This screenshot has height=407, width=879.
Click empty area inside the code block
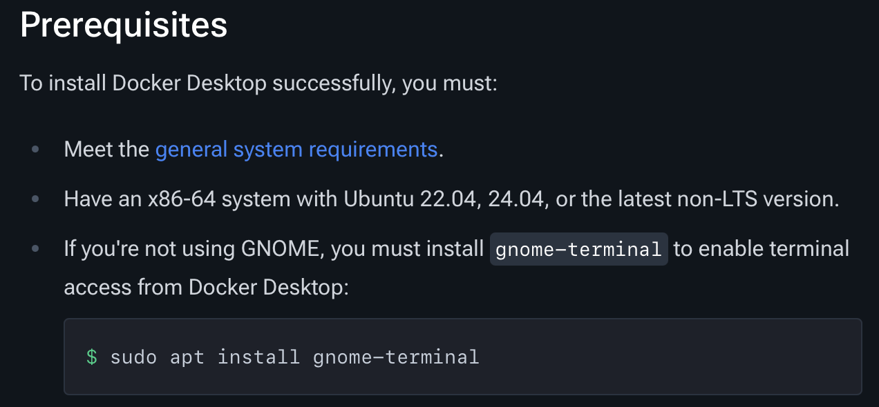coord(663,357)
